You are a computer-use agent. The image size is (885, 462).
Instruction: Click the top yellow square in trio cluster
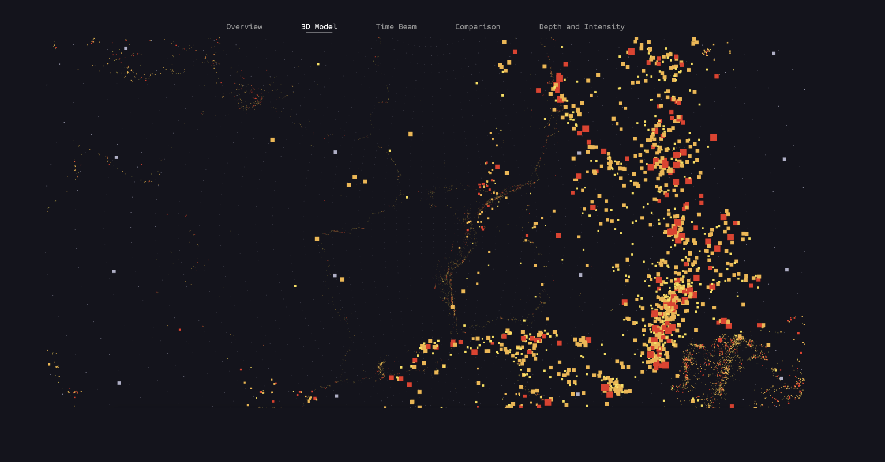tap(354, 177)
